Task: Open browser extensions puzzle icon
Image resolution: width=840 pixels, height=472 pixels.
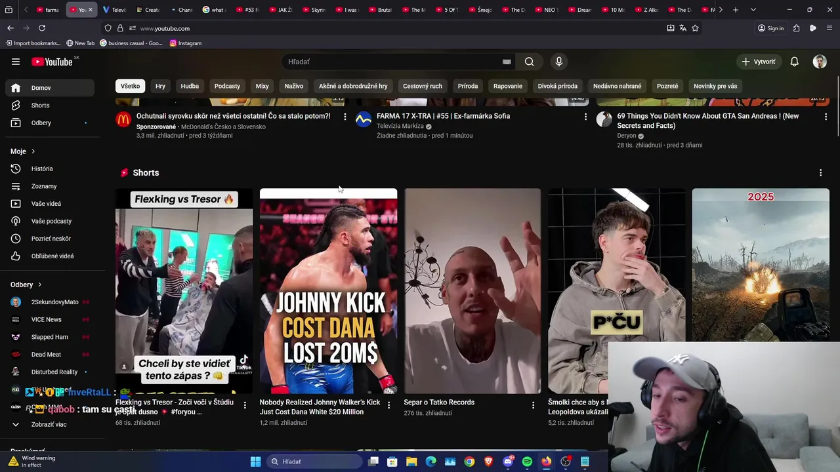Action: click(796, 28)
